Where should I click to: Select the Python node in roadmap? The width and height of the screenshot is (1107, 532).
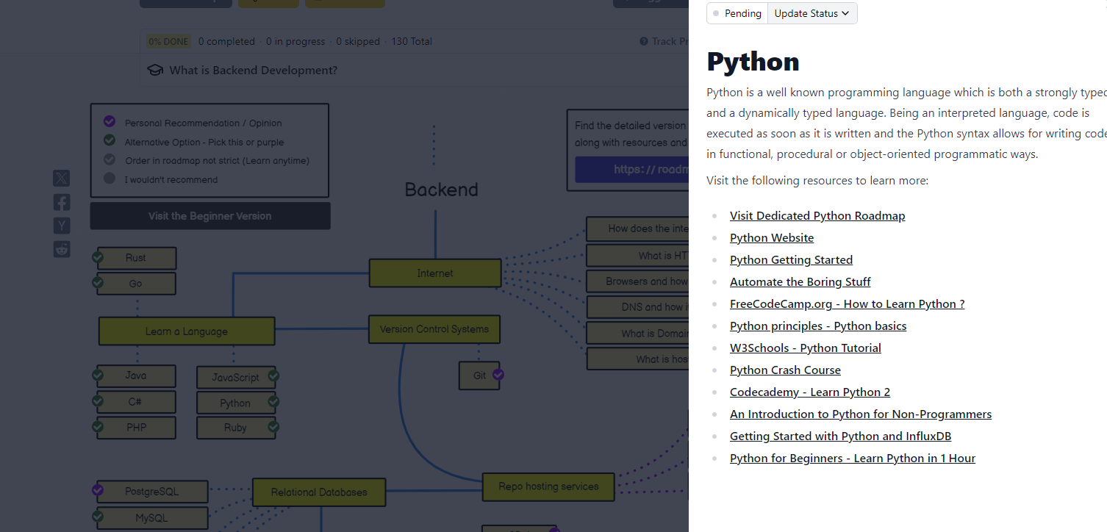click(x=235, y=403)
